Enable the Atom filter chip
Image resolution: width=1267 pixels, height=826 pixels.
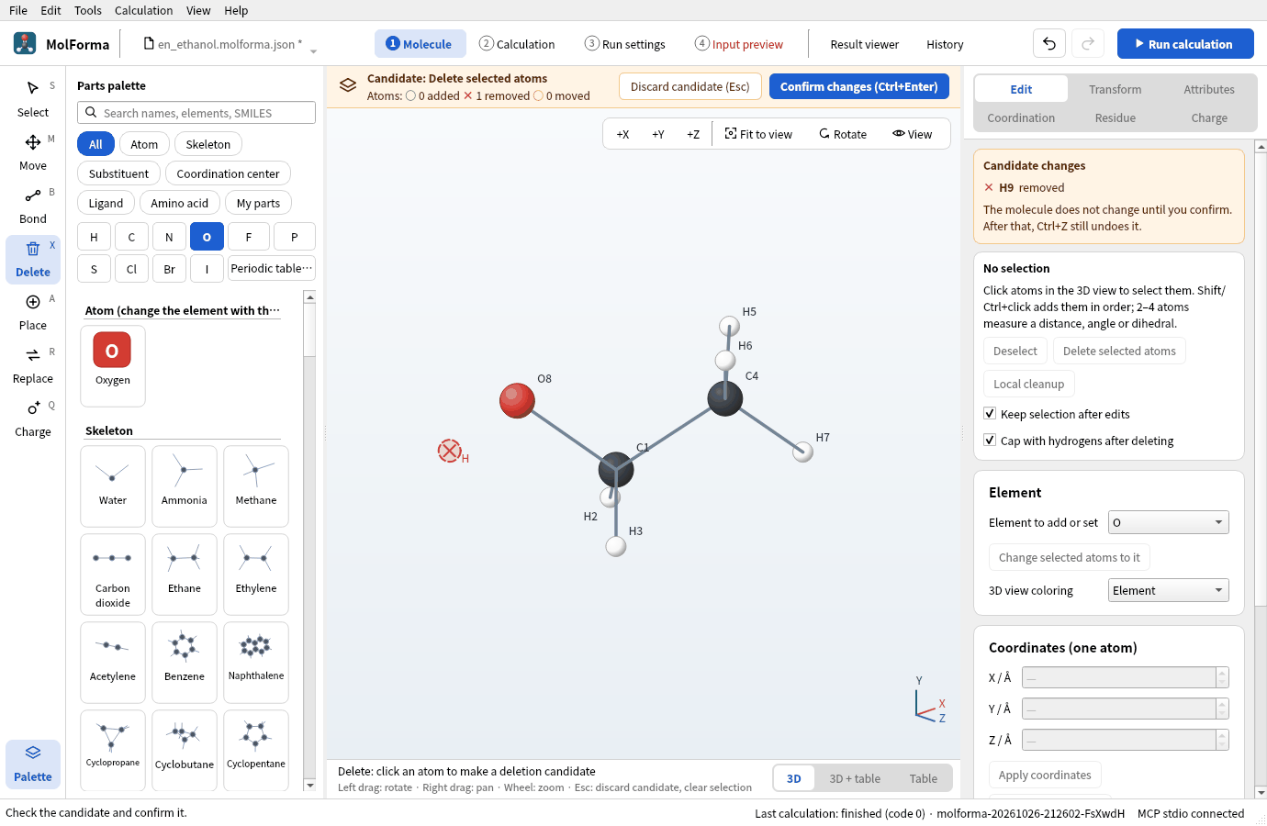pyautogui.click(x=144, y=144)
